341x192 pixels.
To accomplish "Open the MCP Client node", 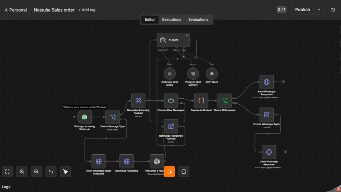I will click(x=212, y=74).
